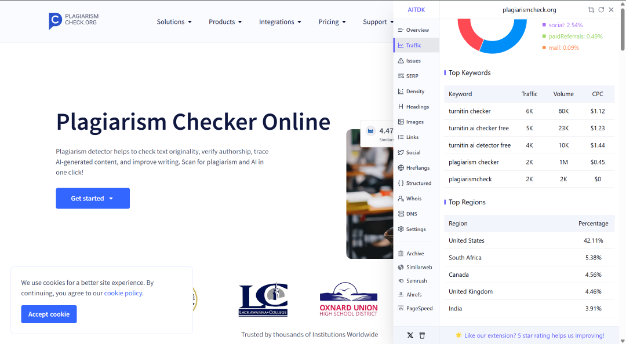The image size is (626, 344).
Task: Open the Social bird icon
Action: pyautogui.click(x=401, y=152)
